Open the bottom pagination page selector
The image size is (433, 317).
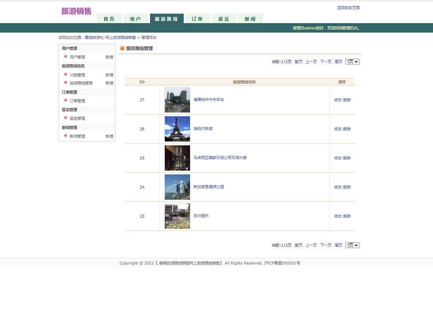pyautogui.click(x=352, y=245)
